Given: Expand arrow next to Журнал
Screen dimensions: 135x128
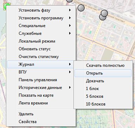Looking at the screenshot, I should click(70, 64).
